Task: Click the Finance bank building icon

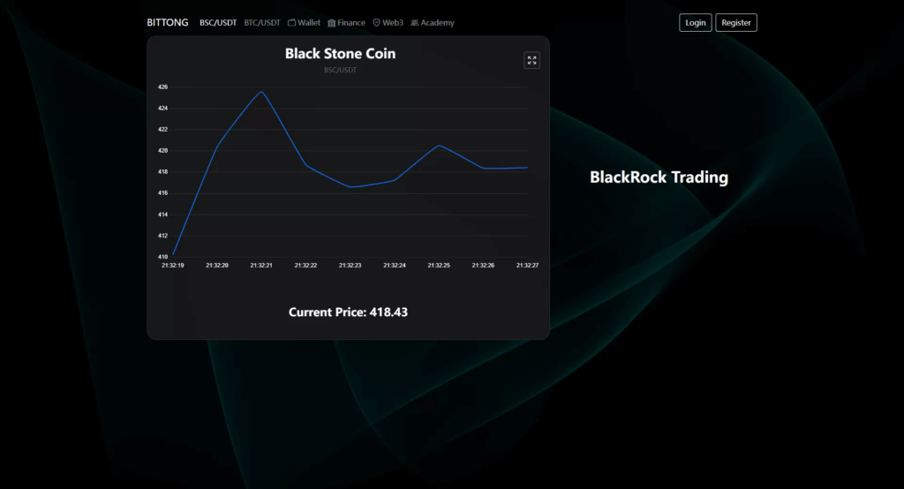Action: [331, 23]
